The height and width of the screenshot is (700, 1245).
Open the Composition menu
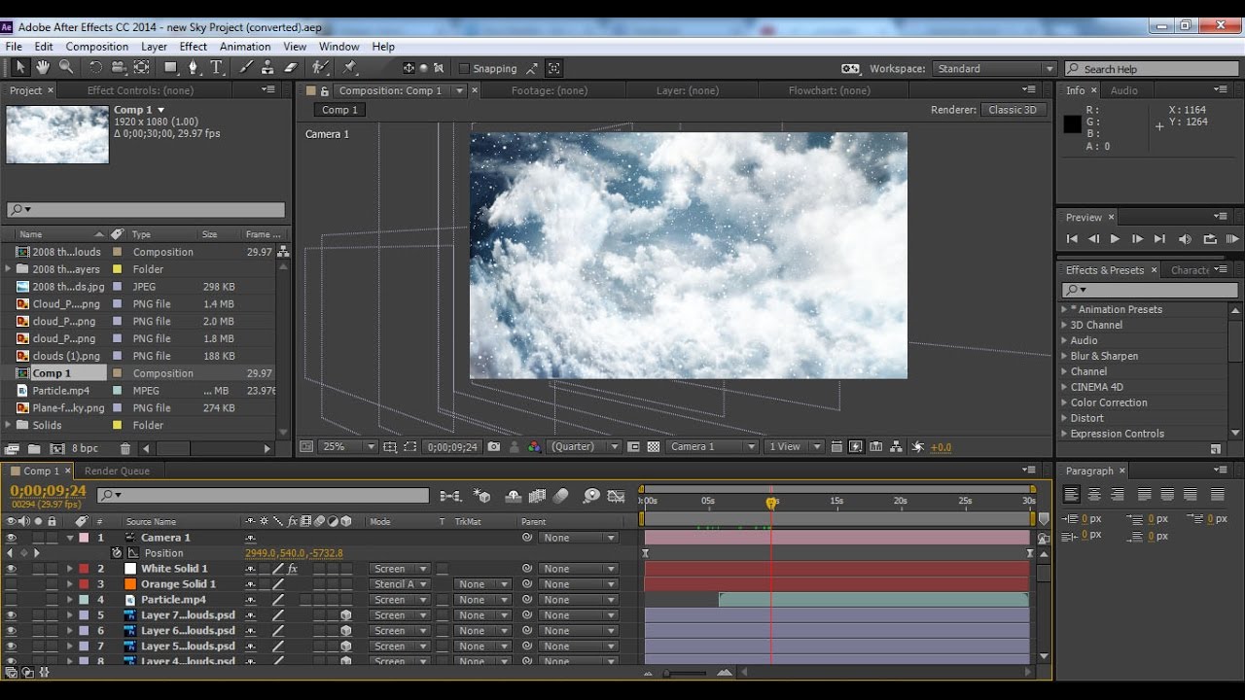(x=97, y=47)
